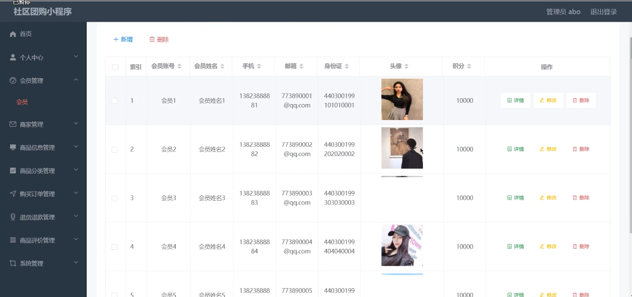Viewport: 632px width, 297px height.
Task: Click avatar thumbnail of 会员1
Action: [402, 100]
